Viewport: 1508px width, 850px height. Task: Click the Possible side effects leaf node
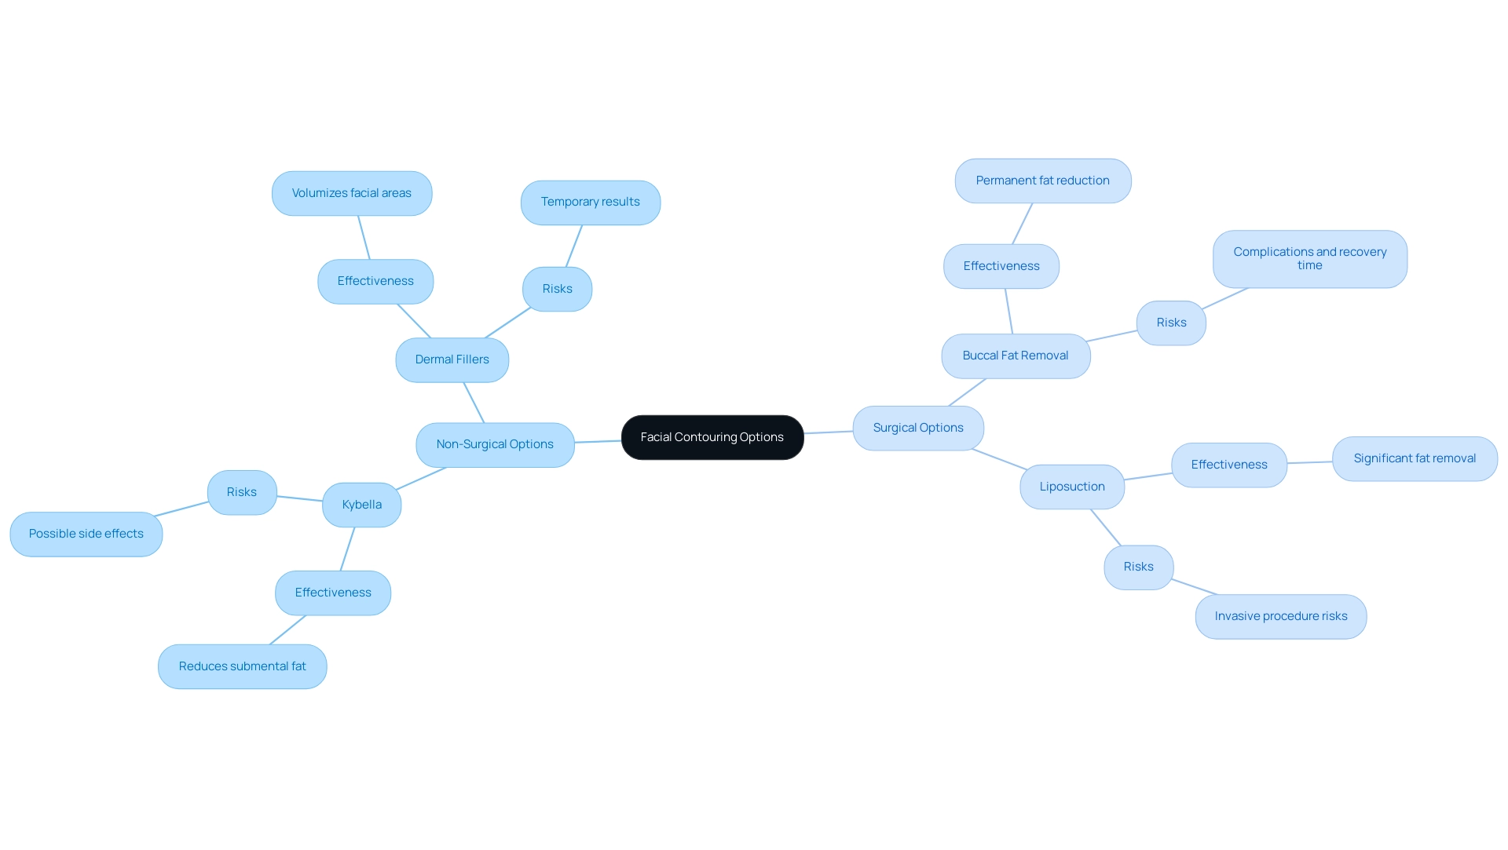86,532
